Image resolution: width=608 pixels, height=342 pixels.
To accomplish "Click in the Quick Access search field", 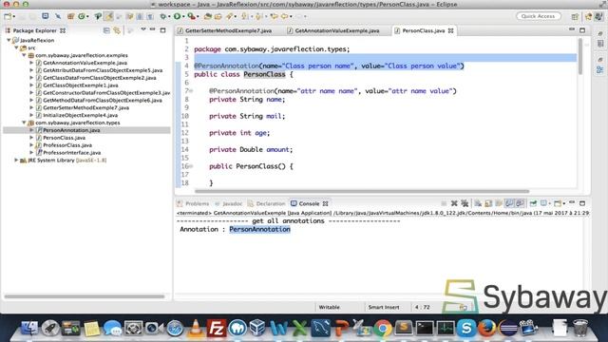I will (539, 16).
